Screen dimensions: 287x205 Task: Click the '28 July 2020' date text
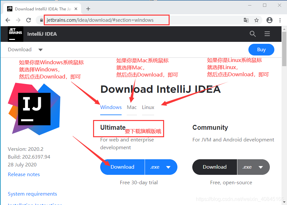coord(22,165)
